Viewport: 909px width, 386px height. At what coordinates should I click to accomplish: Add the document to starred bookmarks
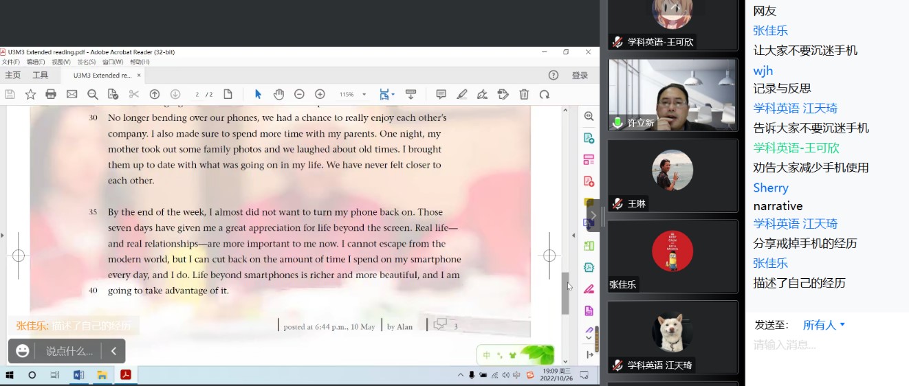point(30,94)
